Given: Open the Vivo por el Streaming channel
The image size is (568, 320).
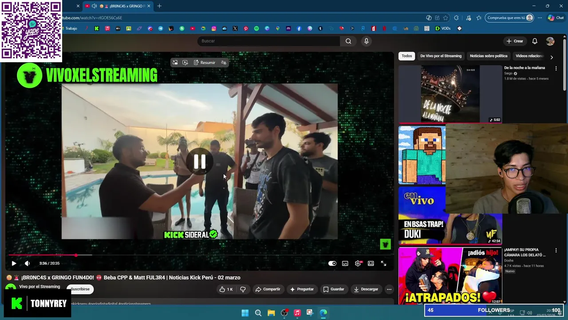Looking at the screenshot, I should click(39, 287).
